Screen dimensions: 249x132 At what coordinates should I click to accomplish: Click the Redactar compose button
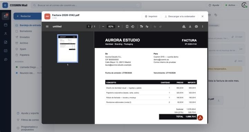[x=28, y=16]
